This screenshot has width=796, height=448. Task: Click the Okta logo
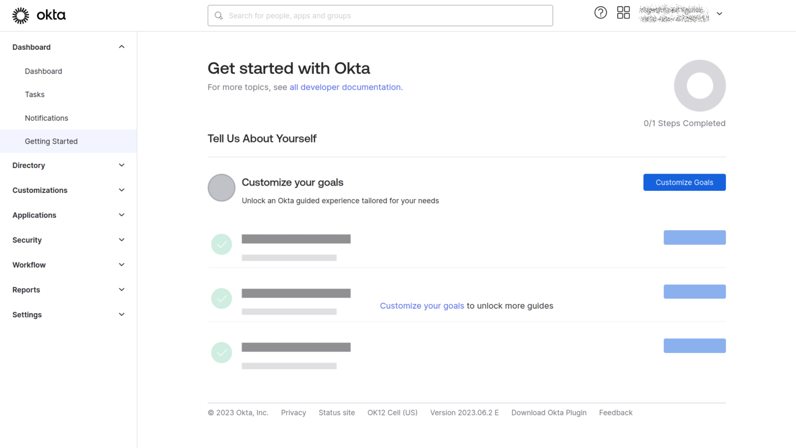39,15
